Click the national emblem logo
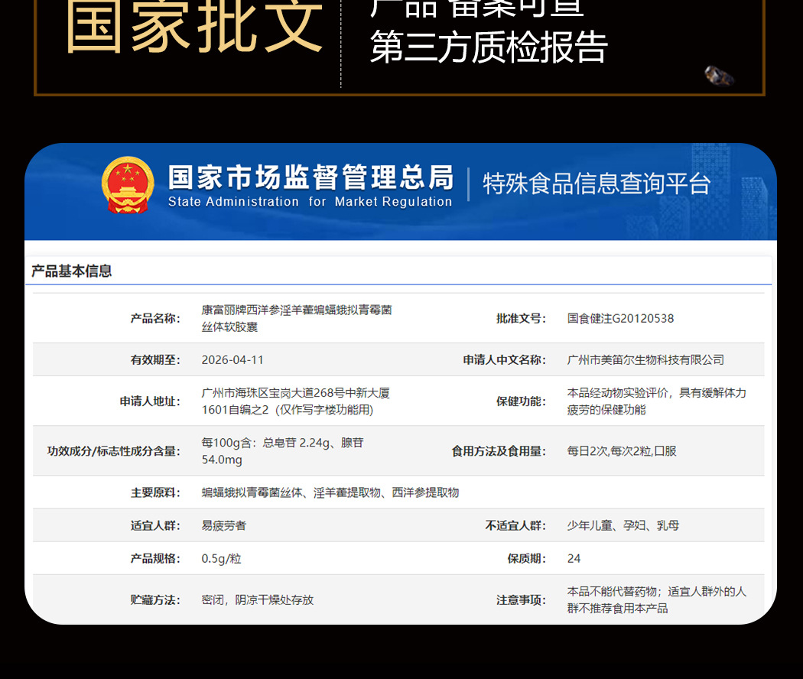 click(128, 185)
